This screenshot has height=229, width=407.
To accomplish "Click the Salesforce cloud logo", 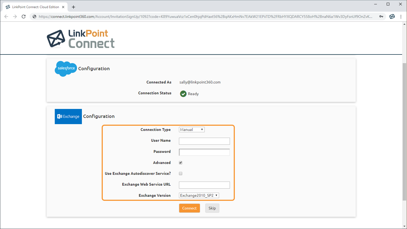I will [x=66, y=69].
